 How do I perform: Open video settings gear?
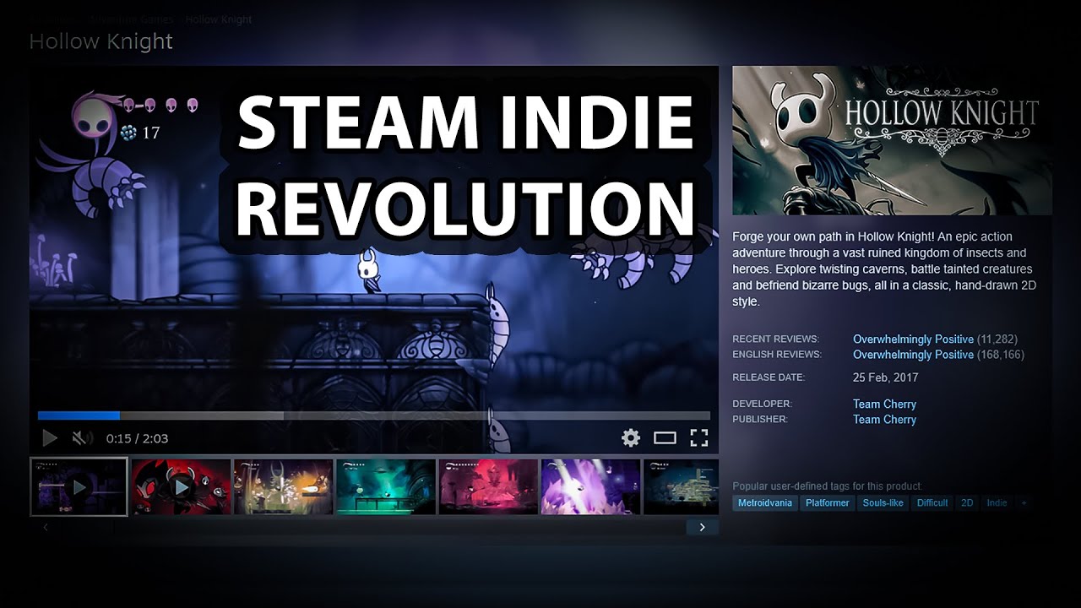pyautogui.click(x=631, y=437)
